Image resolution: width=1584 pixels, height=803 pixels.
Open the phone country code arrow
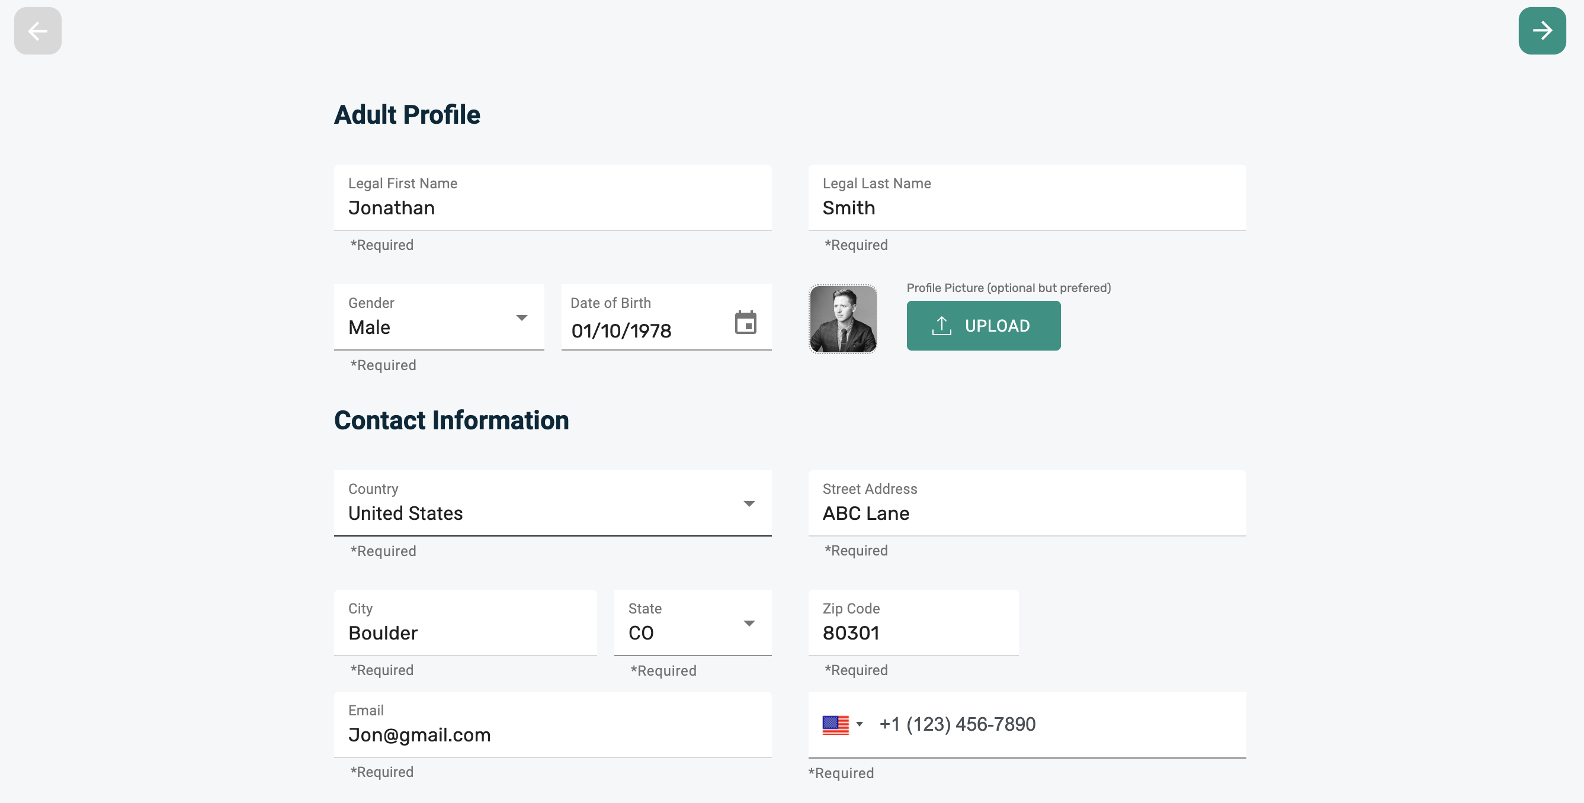859,724
